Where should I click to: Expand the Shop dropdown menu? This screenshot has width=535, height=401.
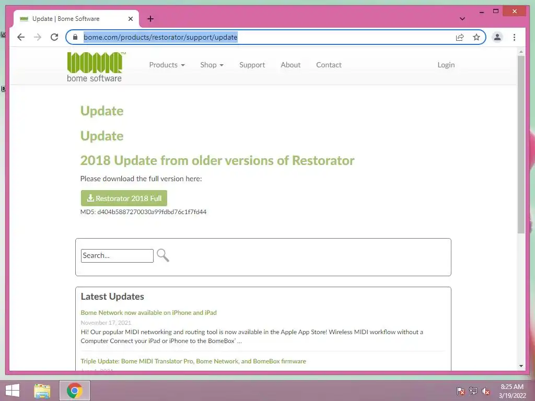212,65
